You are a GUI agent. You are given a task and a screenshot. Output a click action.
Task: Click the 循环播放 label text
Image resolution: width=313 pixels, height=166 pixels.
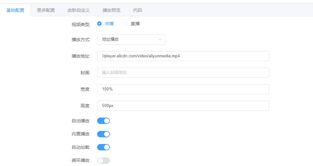point(81,160)
